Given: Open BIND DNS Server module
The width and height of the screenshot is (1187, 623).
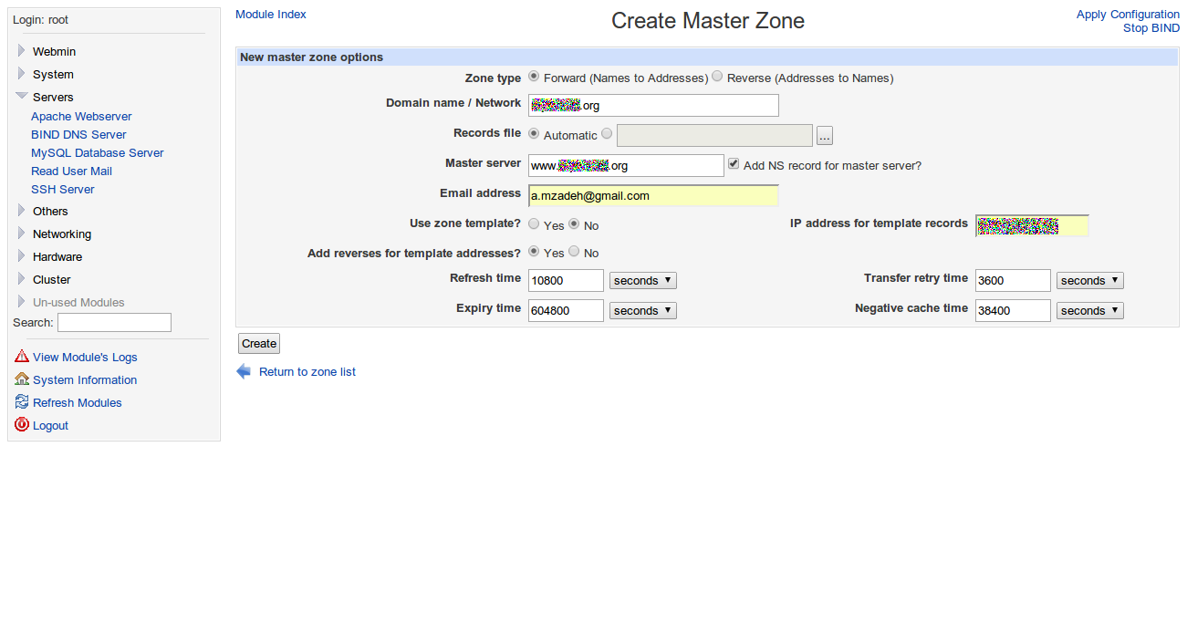Looking at the screenshot, I should (78, 134).
